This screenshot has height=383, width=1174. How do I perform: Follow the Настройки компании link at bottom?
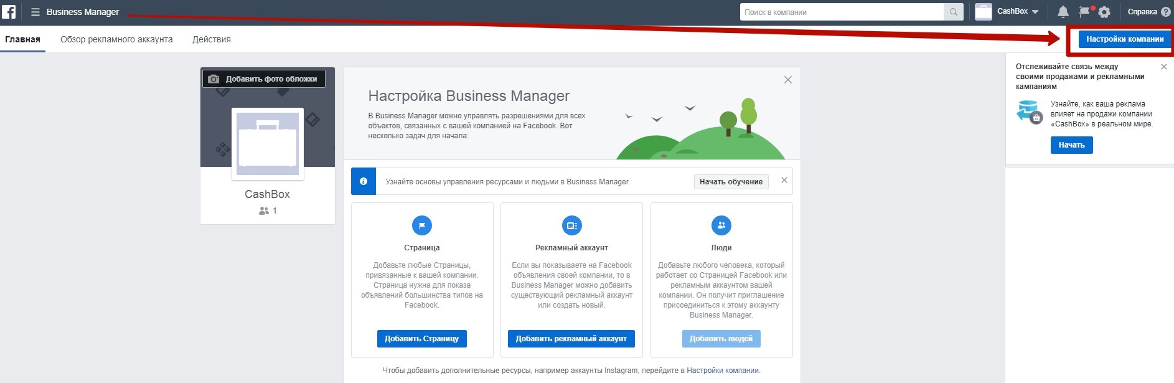coord(723,371)
